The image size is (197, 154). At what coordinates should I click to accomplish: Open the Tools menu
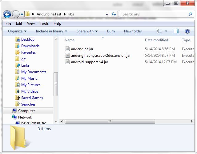44,23
